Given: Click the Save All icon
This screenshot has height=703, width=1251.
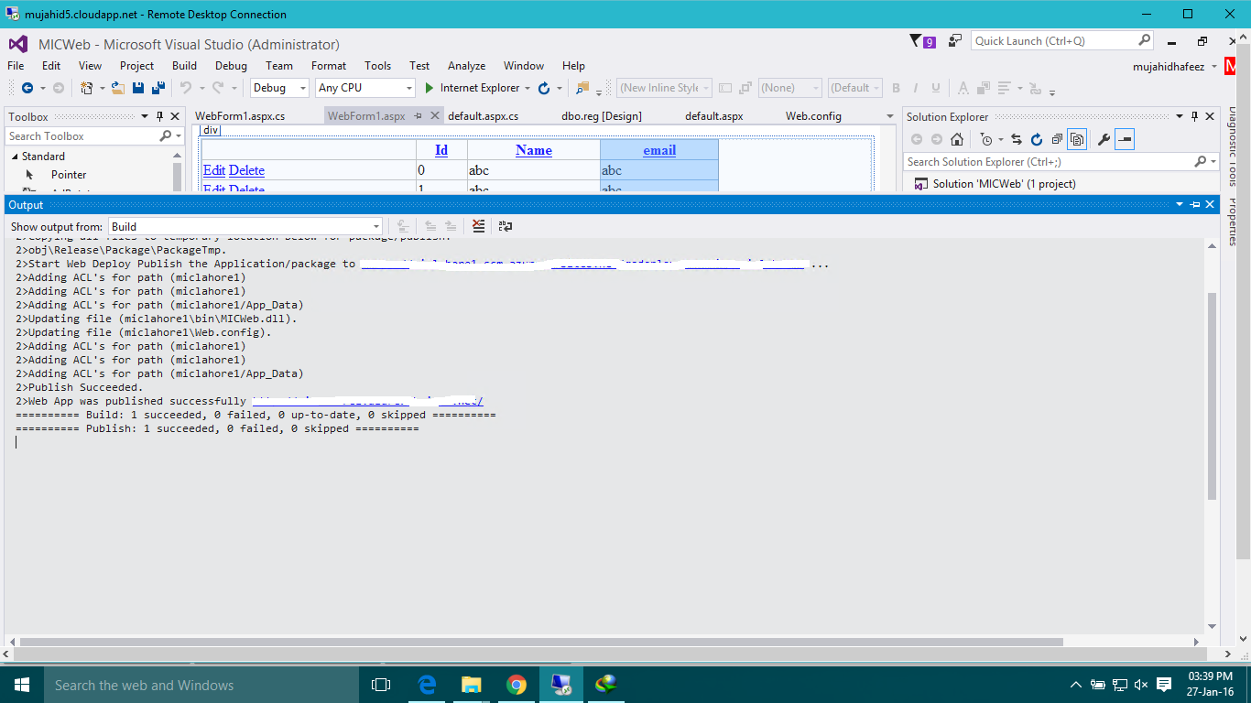Looking at the screenshot, I should (158, 88).
